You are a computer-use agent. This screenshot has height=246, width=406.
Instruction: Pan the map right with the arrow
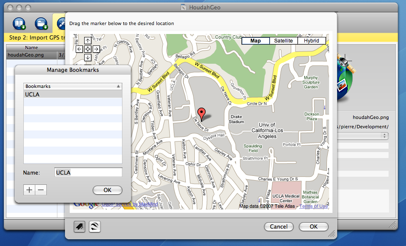pos(96,49)
